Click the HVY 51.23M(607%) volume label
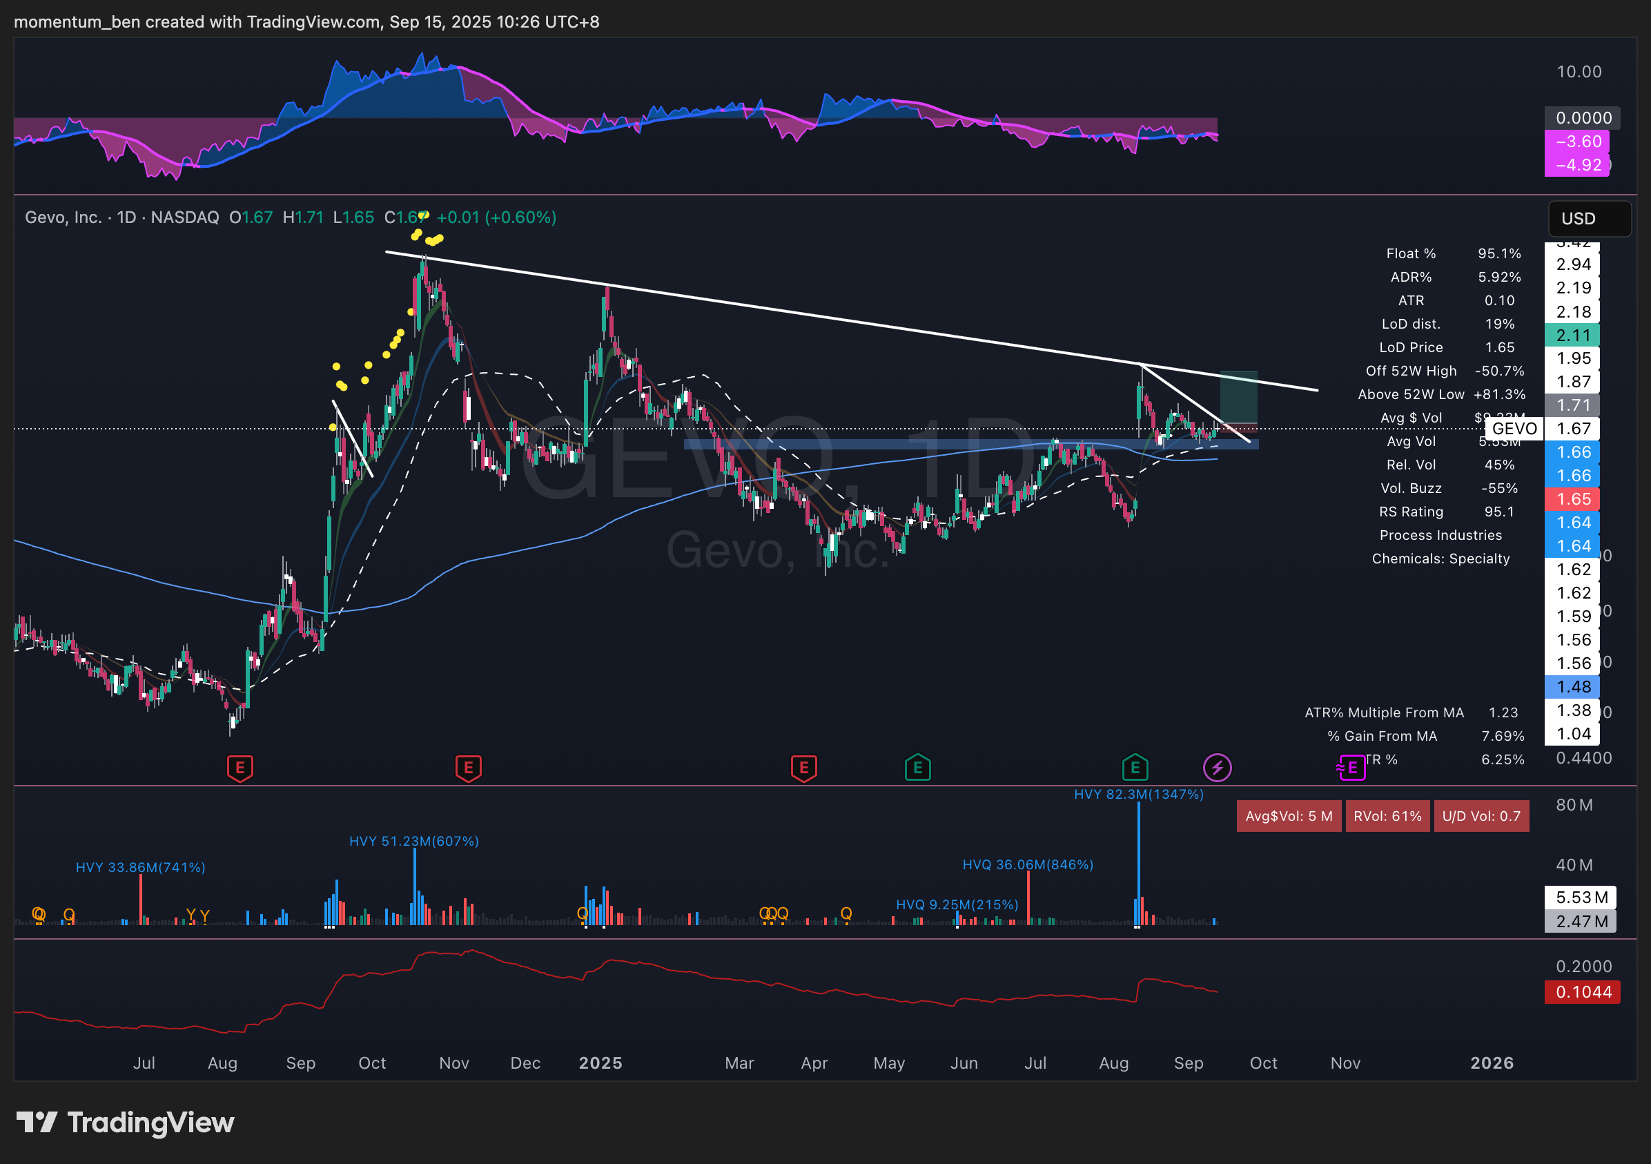This screenshot has height=1164, width=1651. coord(413,841)
